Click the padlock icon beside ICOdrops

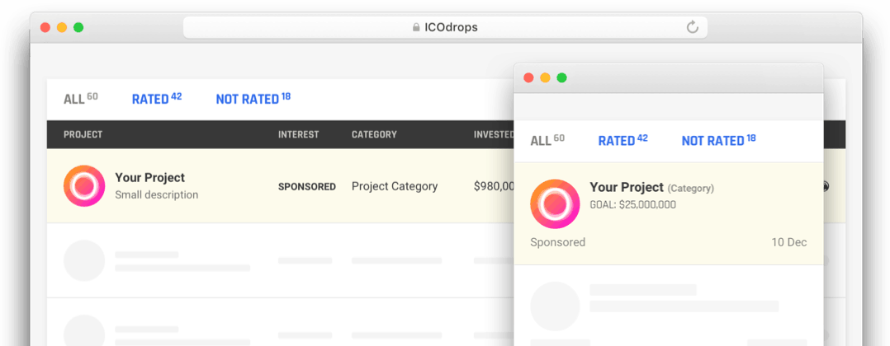point(416,27)
